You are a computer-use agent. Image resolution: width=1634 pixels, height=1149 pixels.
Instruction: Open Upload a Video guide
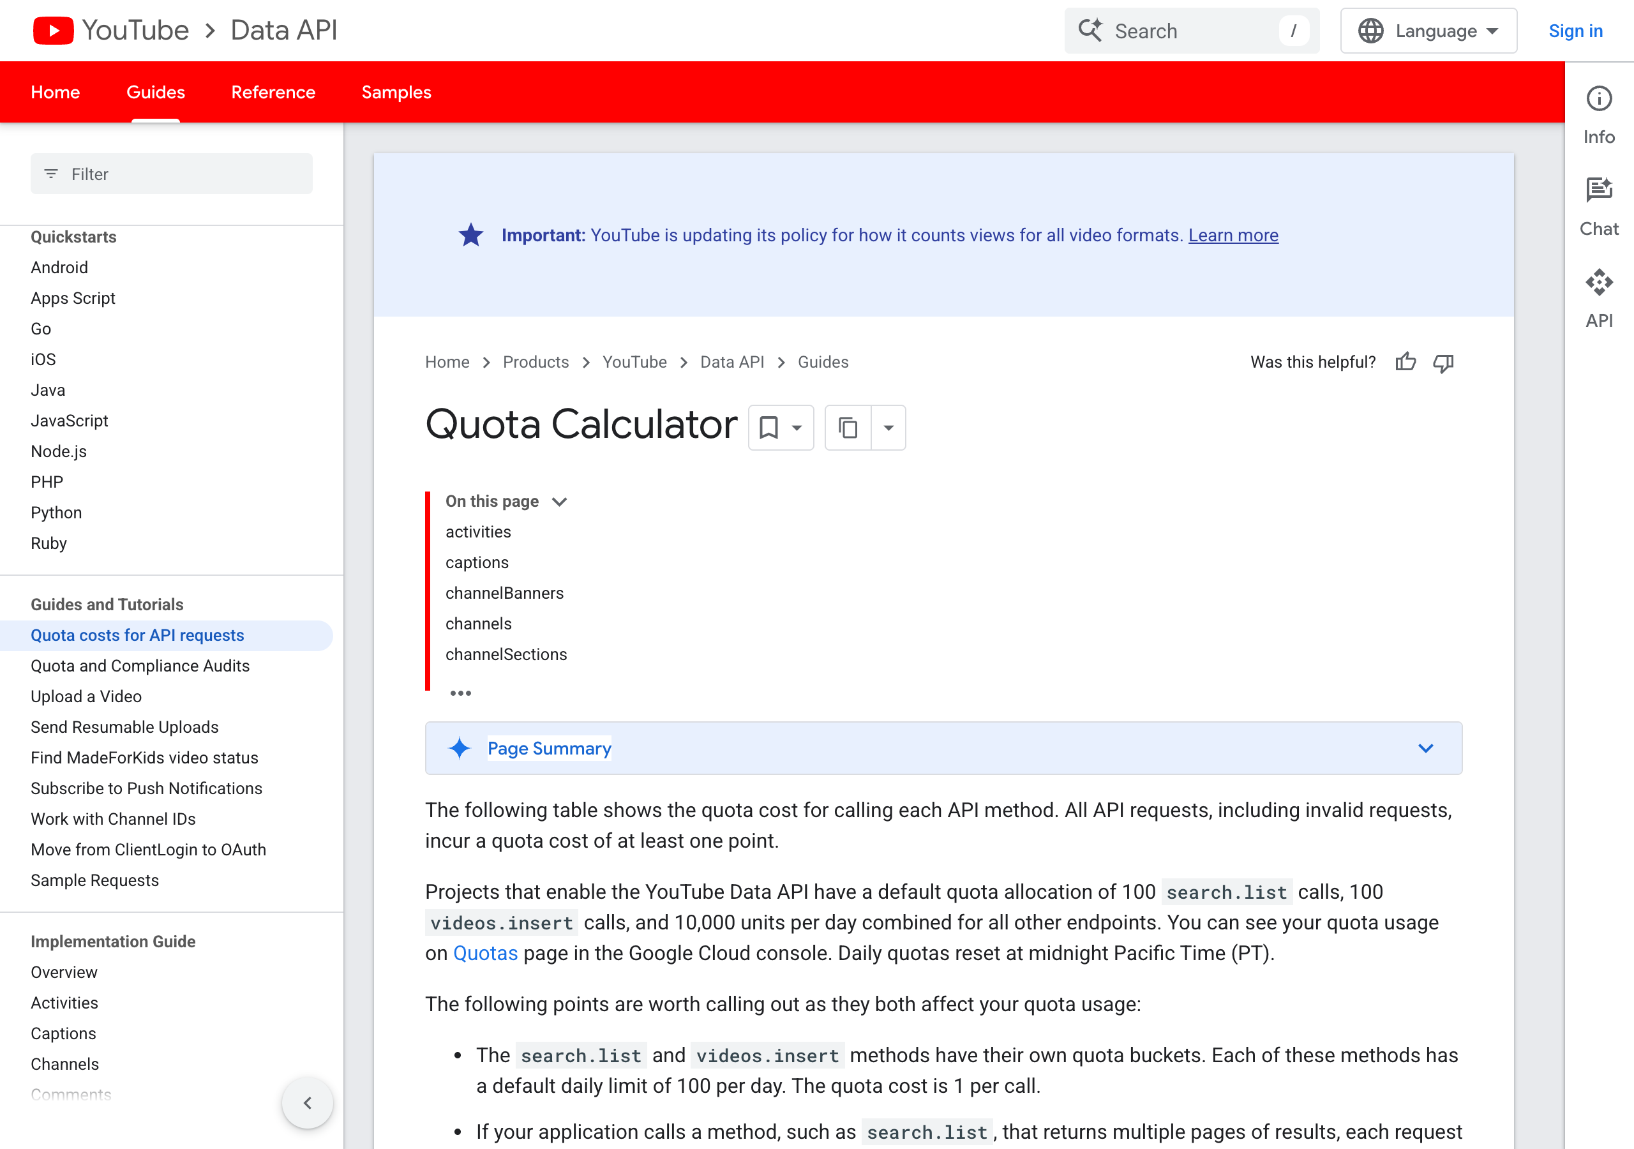[x=86, y=696]
